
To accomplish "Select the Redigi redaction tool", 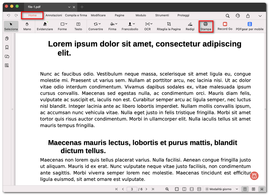I will (x=190, y=26).
